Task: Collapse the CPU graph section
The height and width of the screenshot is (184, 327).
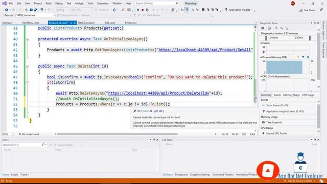Action: (261, 76)
